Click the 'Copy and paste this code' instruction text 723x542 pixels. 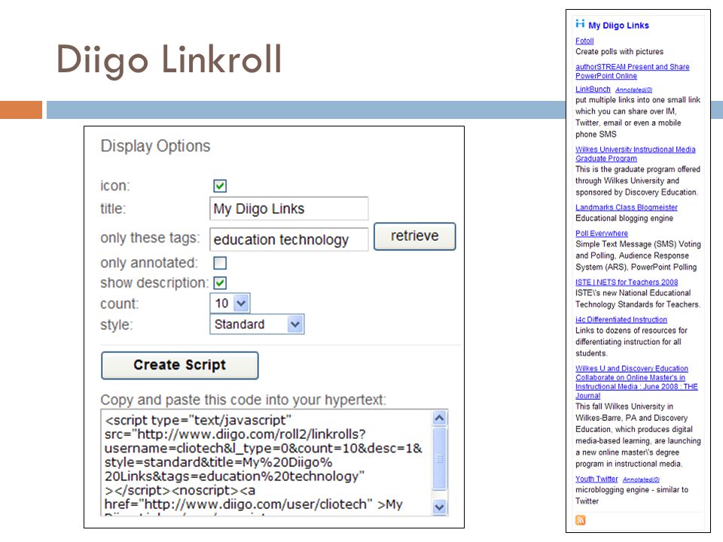243,400
